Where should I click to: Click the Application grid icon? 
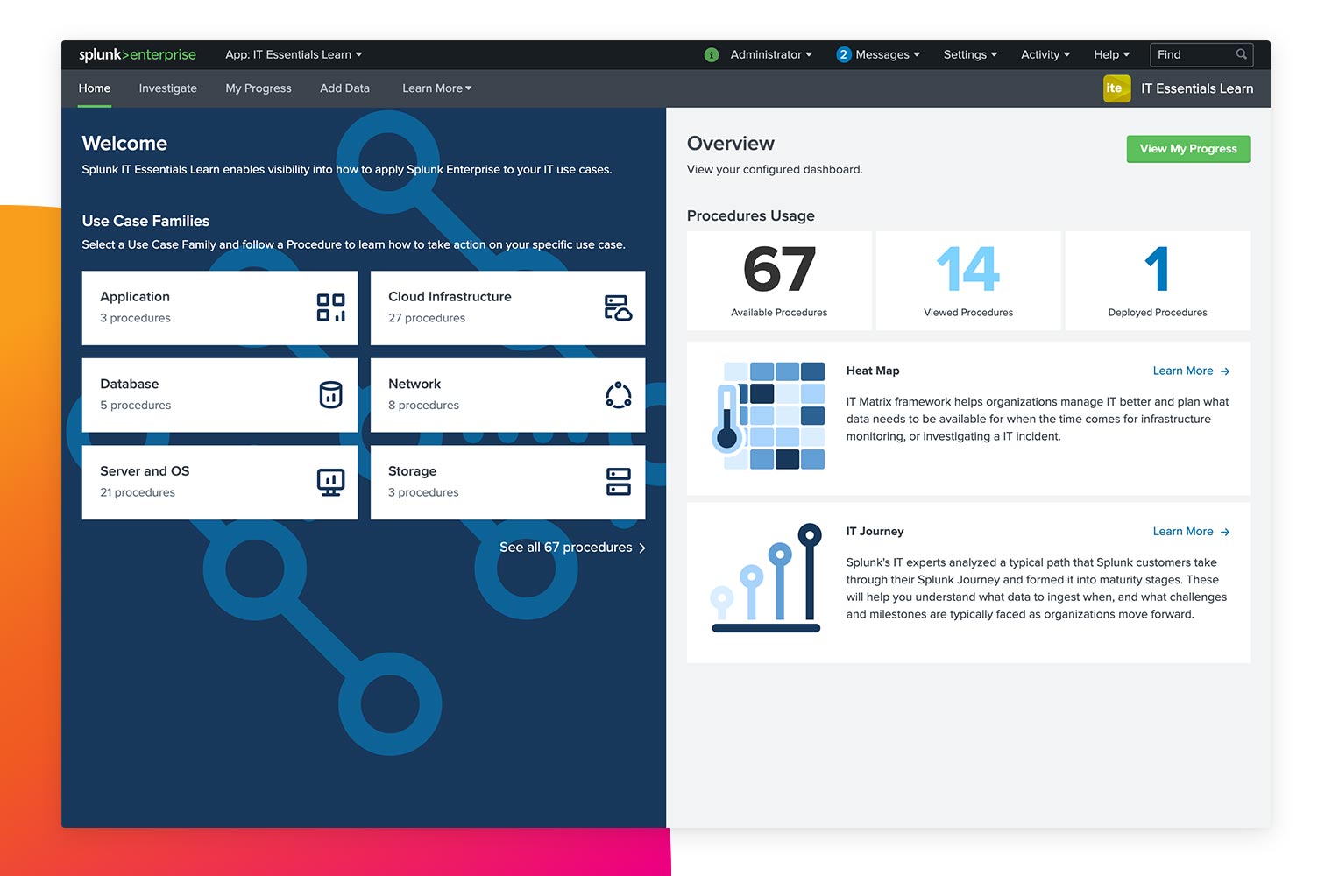point(331,307)
